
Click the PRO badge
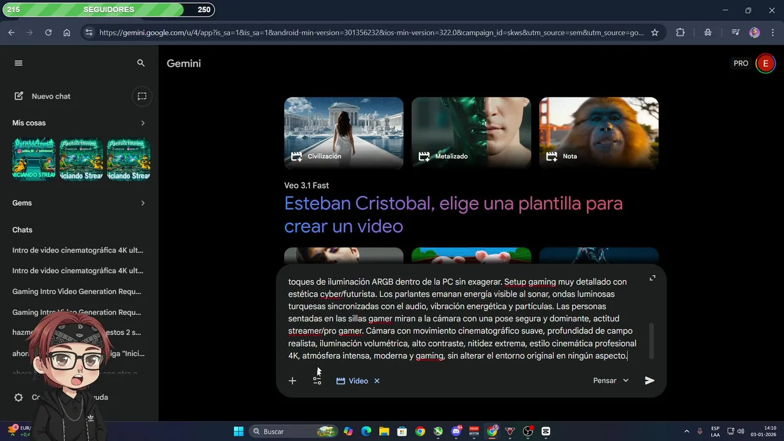pos(741,63)
